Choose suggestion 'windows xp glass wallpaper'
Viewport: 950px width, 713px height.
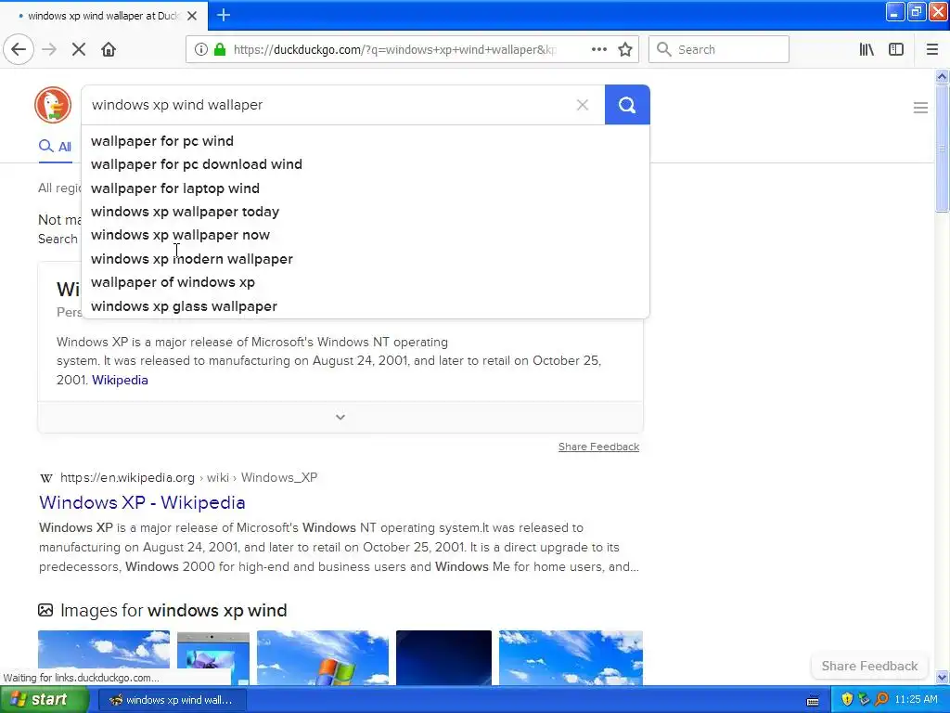click(366, 306)
